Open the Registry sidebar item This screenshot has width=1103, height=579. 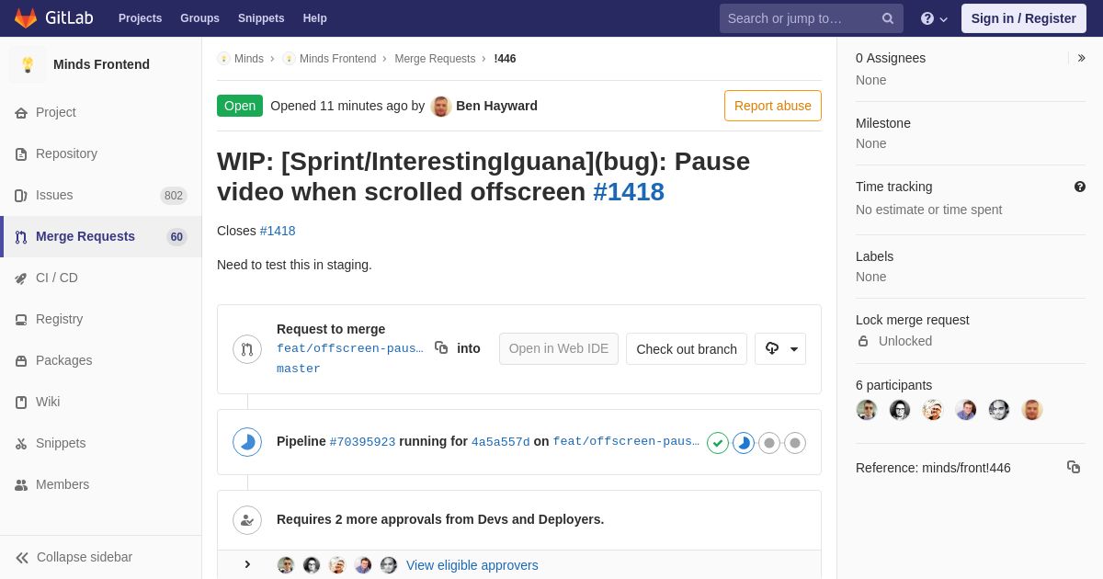click(x=101, y=319)
